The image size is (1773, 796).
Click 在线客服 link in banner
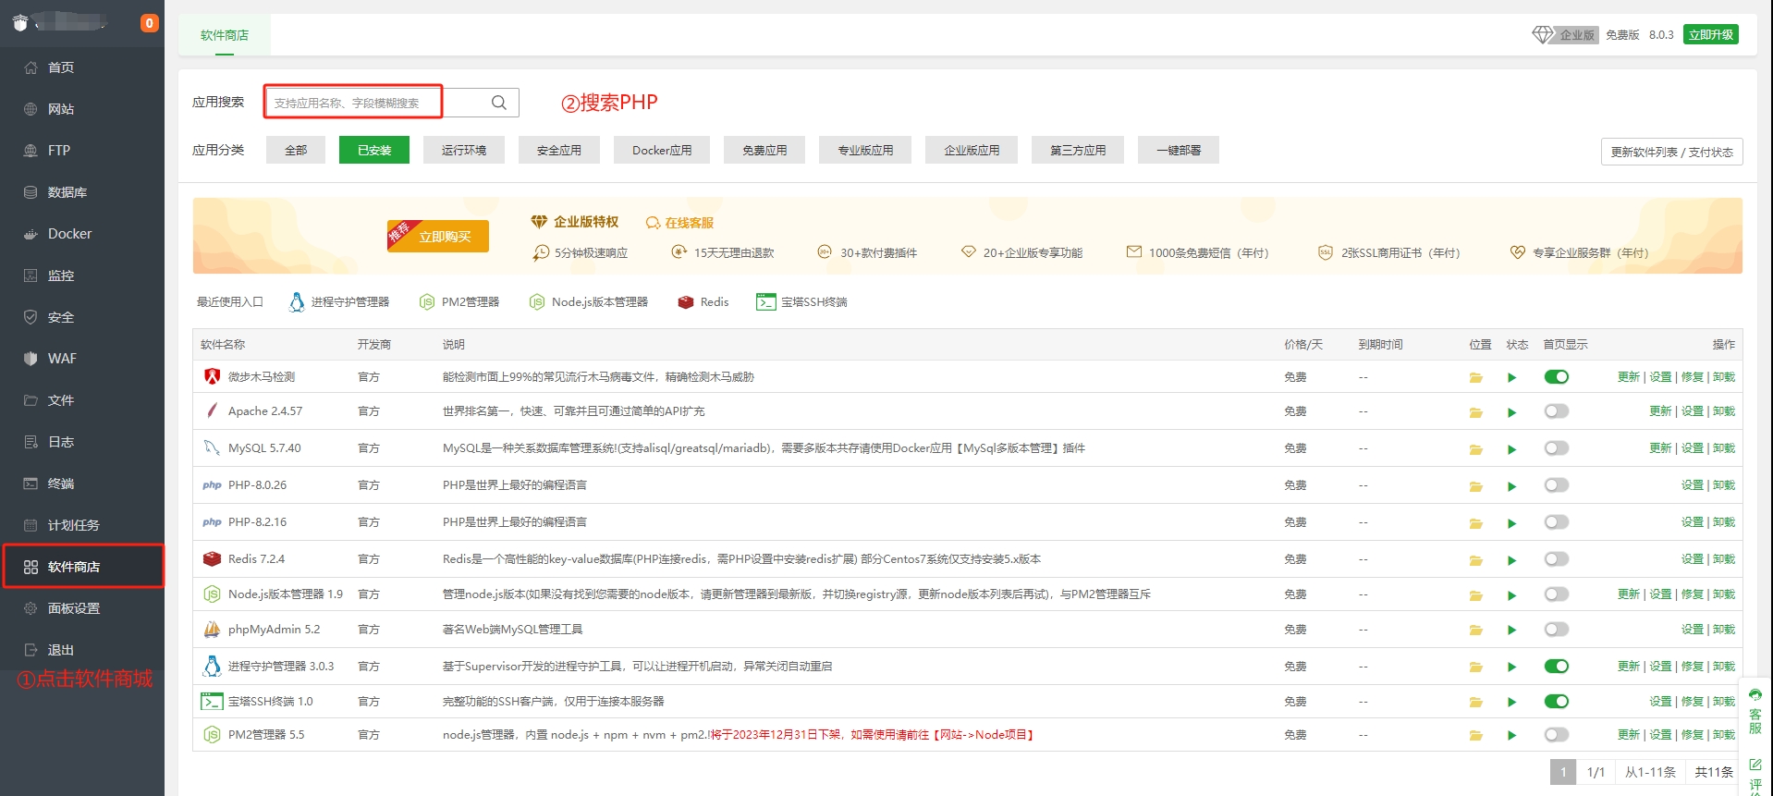(679, 223)
